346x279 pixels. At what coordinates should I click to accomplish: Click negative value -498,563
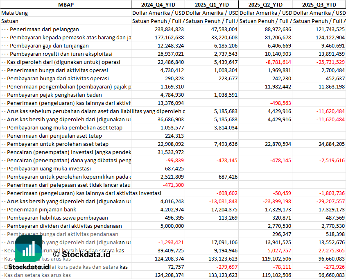click(280, 103)
